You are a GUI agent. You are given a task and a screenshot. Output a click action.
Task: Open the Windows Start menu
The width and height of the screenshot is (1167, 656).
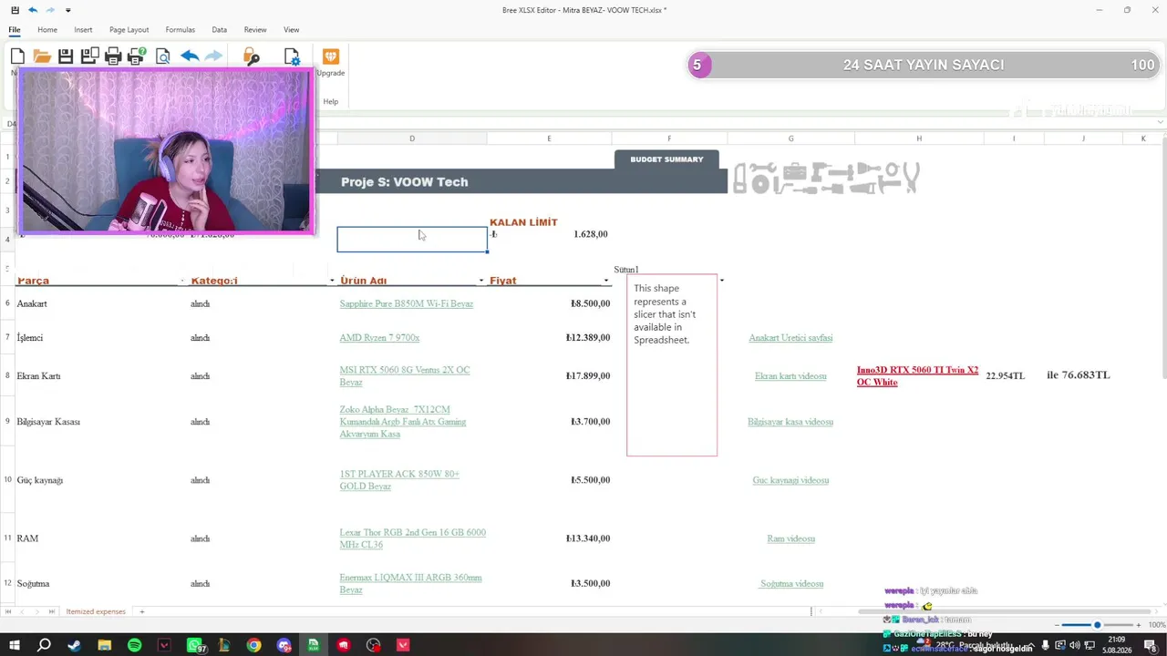14,645
